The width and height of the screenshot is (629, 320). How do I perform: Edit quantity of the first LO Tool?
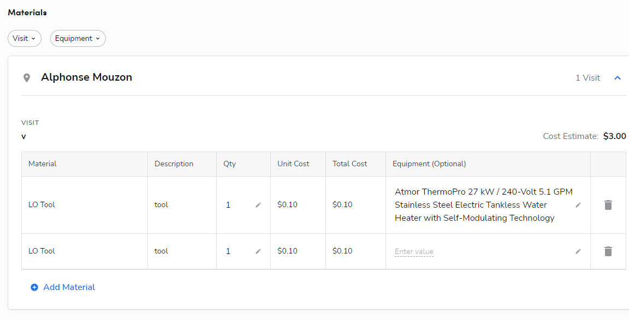[x=258, y=204]
